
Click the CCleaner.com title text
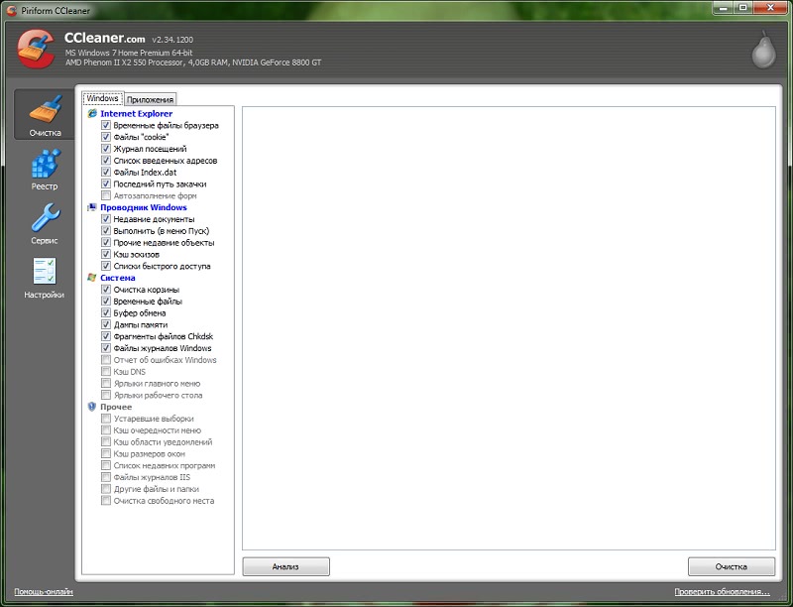click(x=105, y=38)
